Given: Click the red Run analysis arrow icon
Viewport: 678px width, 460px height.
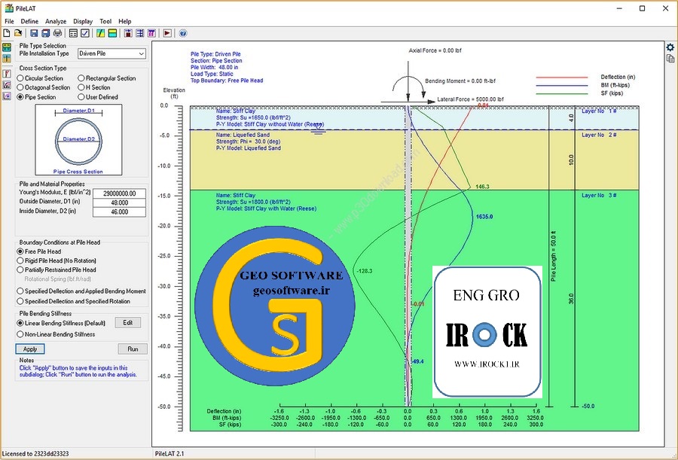Looking at the screenshot, I should click(x=167, y=33).
